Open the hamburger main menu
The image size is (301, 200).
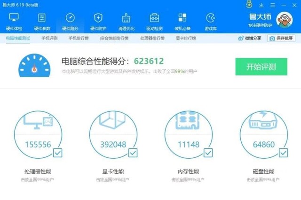pos(273,5)
